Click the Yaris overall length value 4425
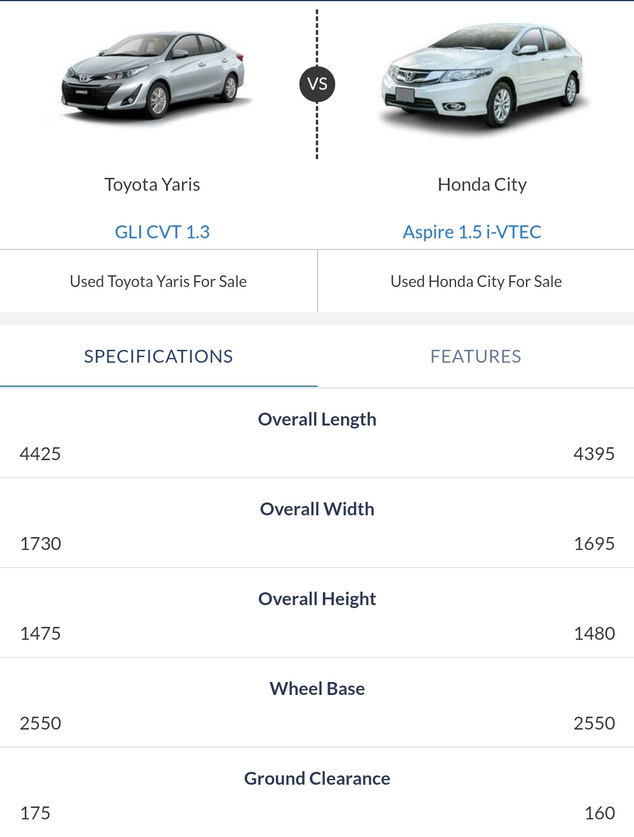Screen dimensions: 634x837 [x=40, y=454]
